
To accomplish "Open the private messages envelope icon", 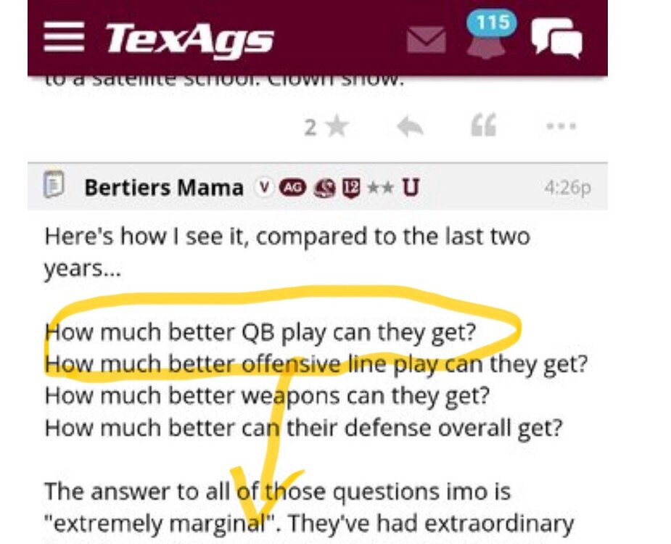I will [426, 39].
